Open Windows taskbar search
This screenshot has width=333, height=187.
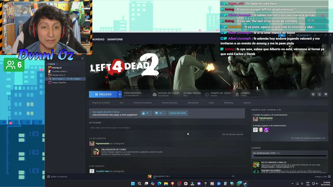point(139,184)
